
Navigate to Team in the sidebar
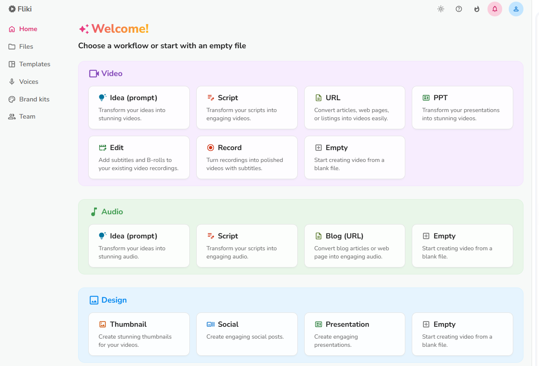tap(27, 117)
